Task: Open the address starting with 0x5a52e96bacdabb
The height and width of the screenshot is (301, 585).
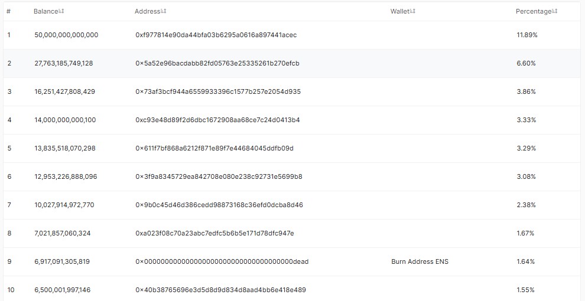Action: (217, 63)
